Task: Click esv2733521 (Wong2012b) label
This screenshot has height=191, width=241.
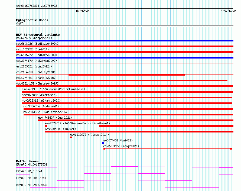Action: [x=34, y=66]
